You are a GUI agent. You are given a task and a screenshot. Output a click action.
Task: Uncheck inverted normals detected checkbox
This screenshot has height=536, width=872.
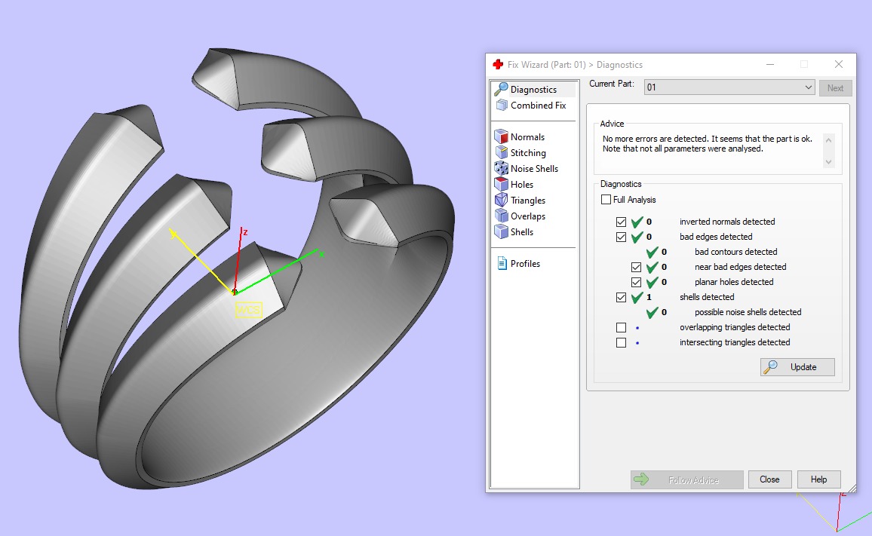click(622, 222)
